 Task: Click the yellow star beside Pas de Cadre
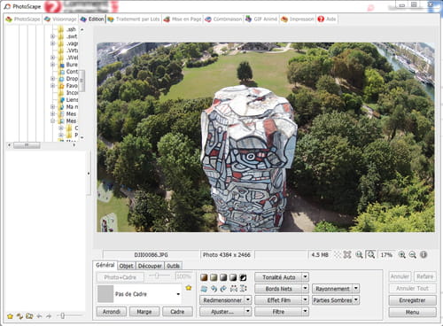point(189,288)
